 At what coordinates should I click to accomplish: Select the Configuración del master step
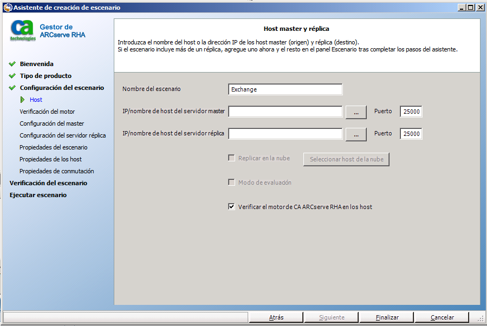52,123
